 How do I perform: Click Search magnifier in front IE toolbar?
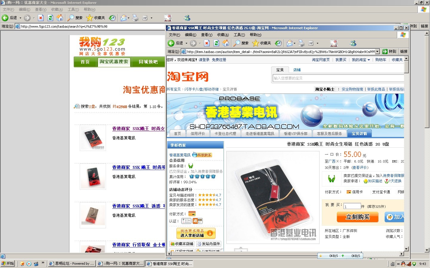point(237,43)
